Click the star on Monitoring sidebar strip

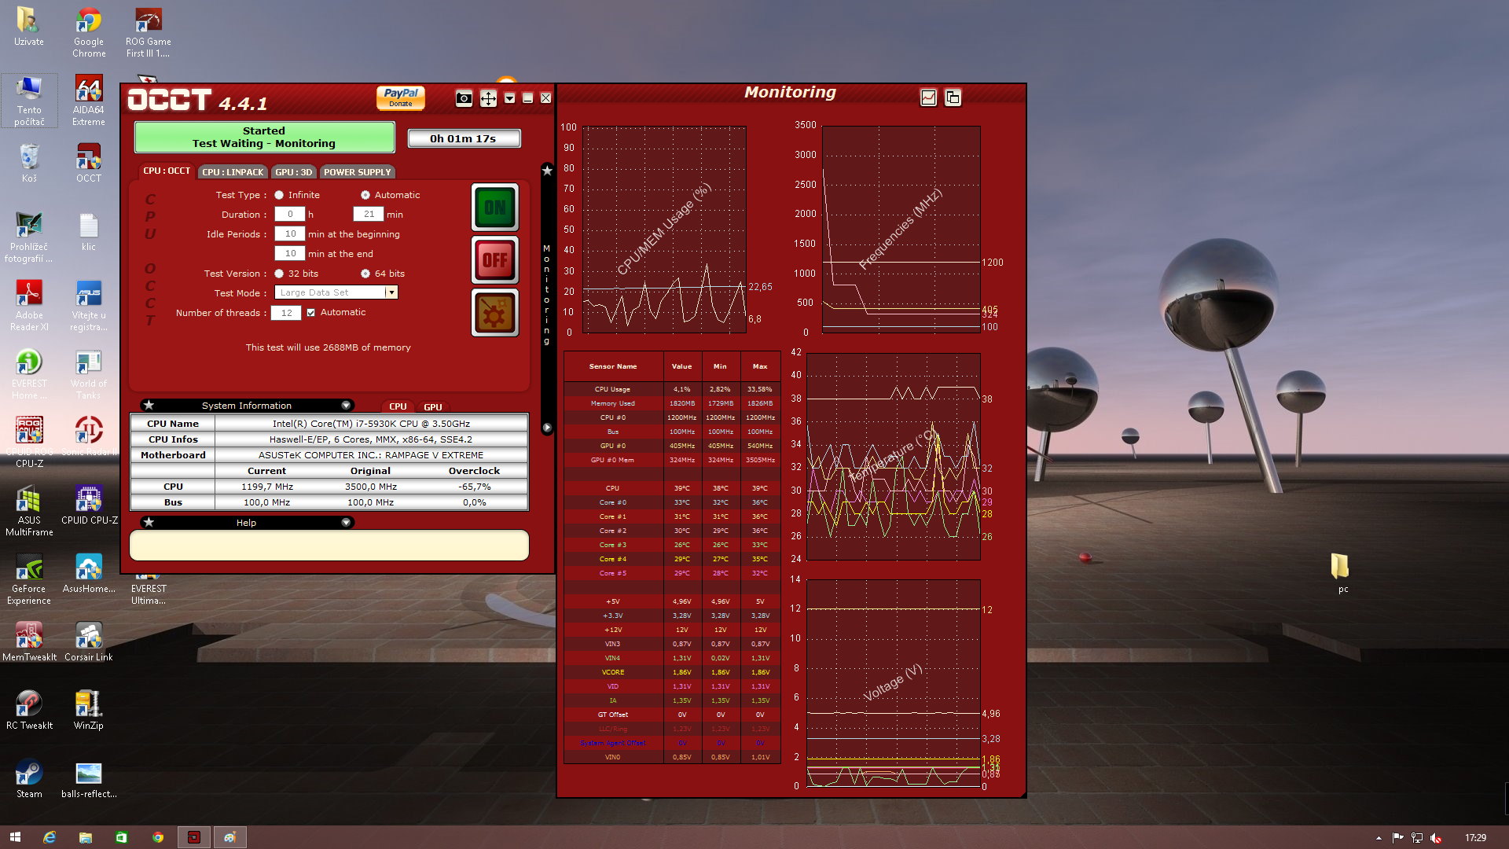[547, 171]
